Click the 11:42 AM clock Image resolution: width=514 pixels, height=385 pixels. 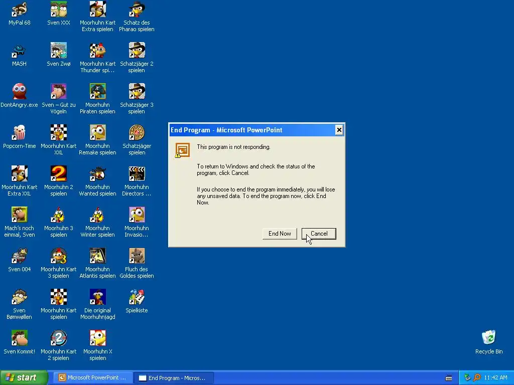495,377
